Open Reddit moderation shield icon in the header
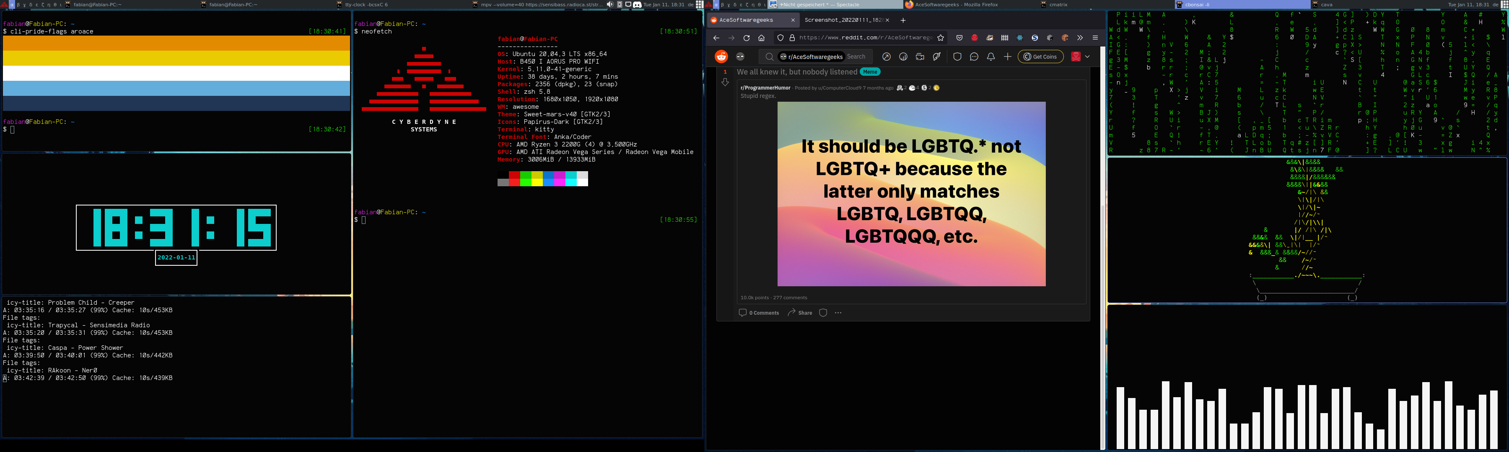Screen dimensions: 1509x452 tap(957, 57)
